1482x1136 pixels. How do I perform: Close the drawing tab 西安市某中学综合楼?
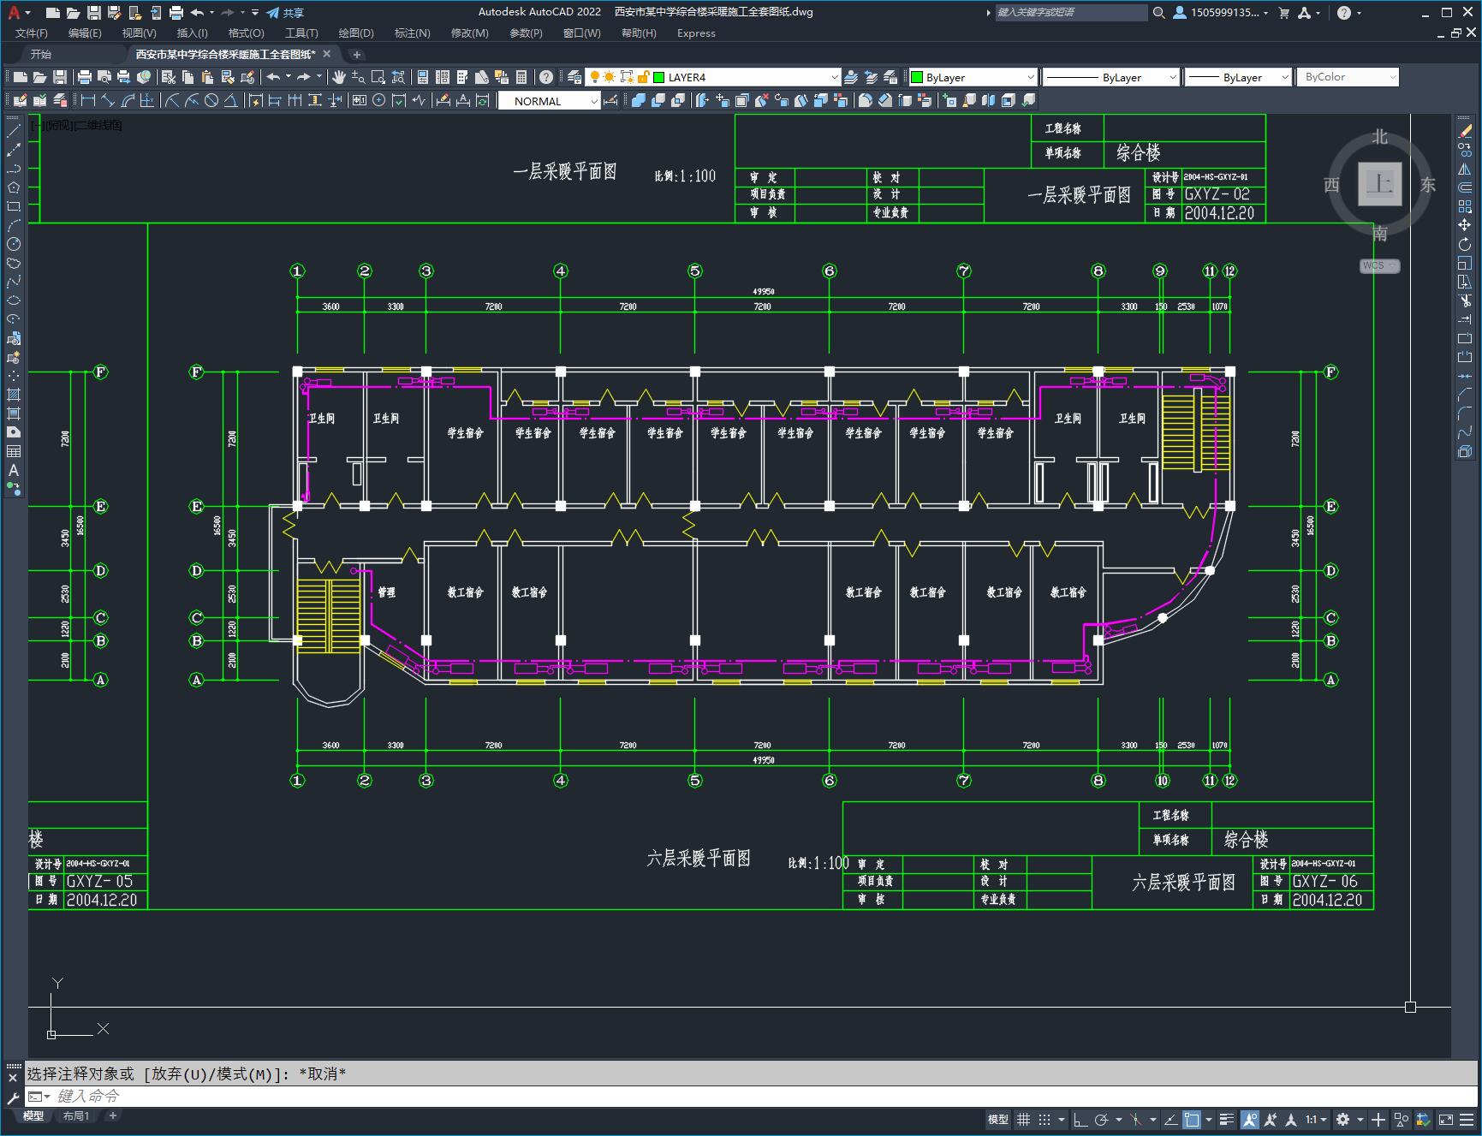coord(326,54)
